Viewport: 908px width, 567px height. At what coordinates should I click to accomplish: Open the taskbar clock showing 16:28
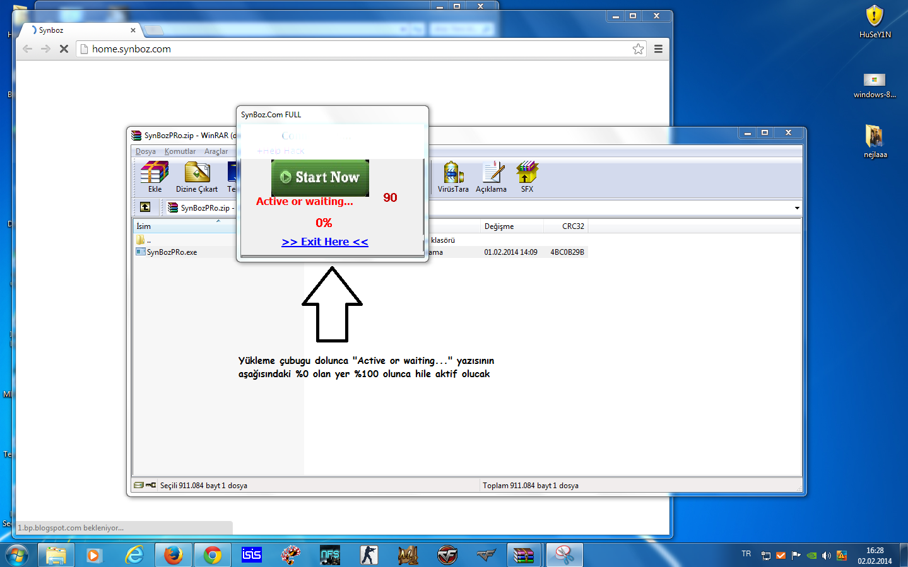875,556
